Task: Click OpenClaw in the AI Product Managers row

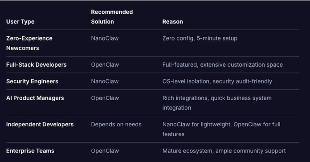Action: [x=105, y=98]
